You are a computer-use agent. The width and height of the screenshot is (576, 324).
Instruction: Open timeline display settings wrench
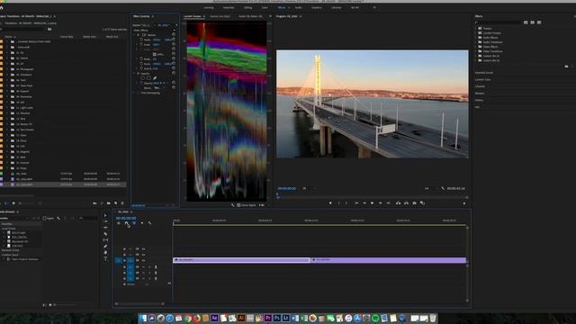pos(149,223)
